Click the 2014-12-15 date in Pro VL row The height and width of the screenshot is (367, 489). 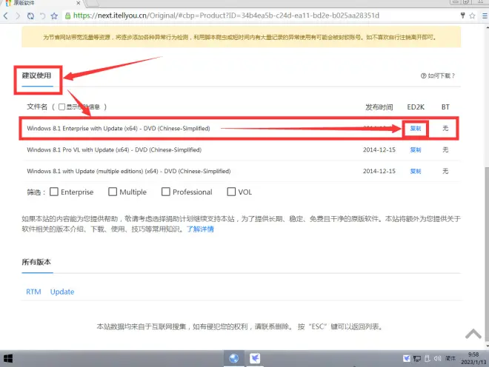379,150
